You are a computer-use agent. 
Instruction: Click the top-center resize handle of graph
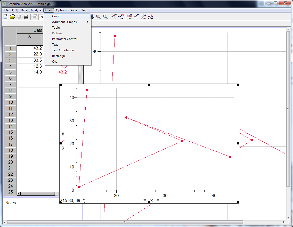[149, 85]
